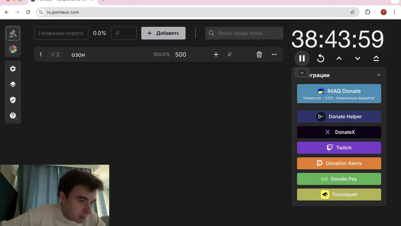
Task: Reload the browser page
Action: 28,12
